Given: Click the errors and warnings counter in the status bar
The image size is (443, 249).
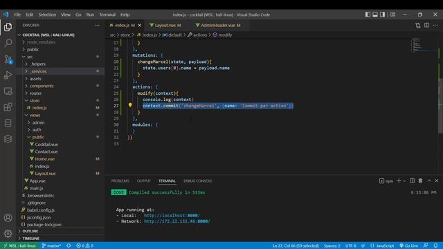Looking at the screenshot, I should tap(84, 246).
